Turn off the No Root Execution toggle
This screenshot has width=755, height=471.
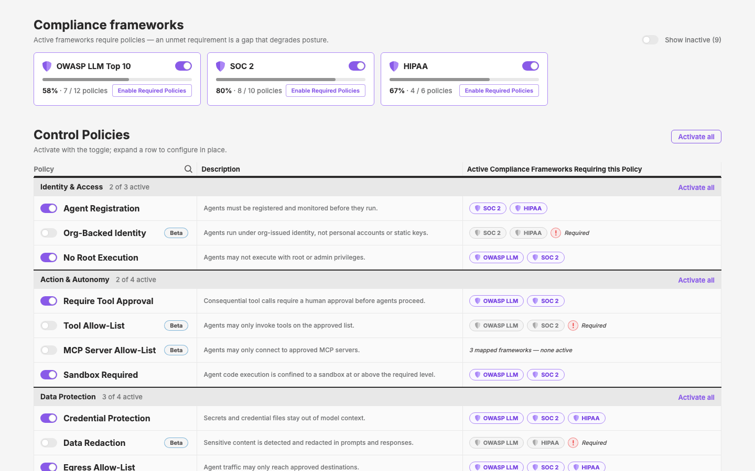click(49, 257)
